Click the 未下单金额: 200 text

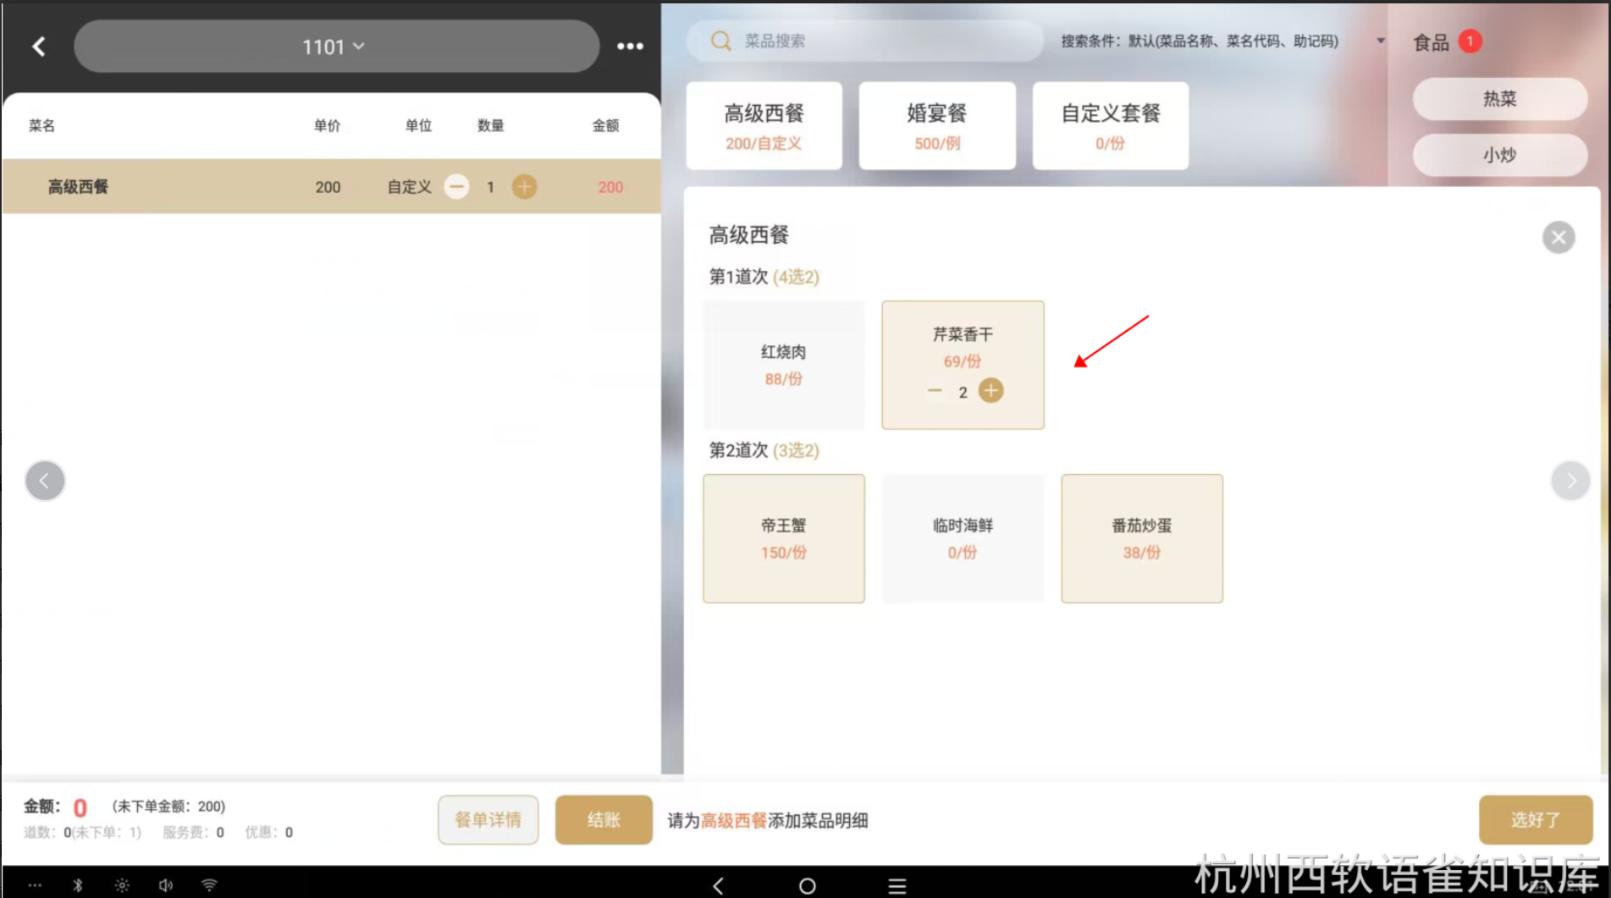click(x=168, y=807)
